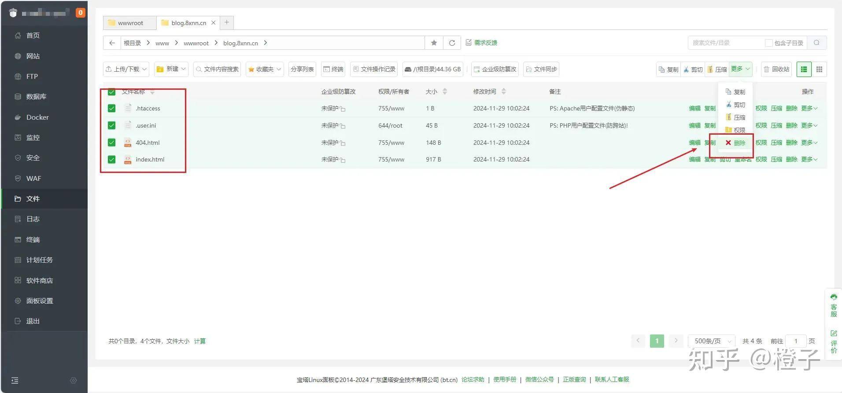The height and width of the screenshot is (393, 842).
Task: Toggle tamper protection lock for 404.html
Action: [x=343, y=143]
